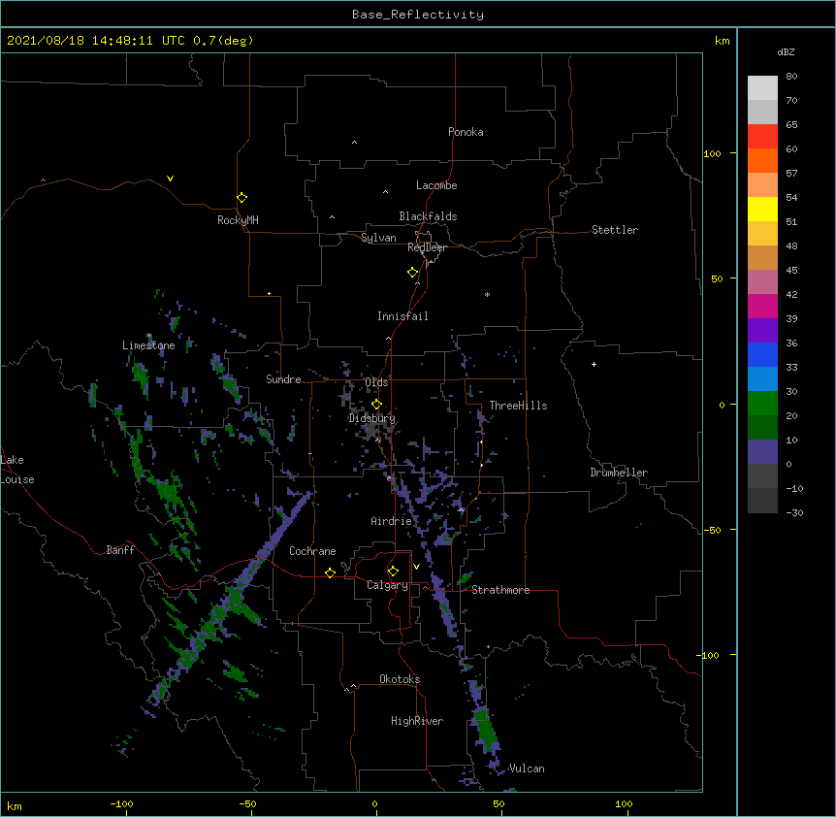Click the white asterisk above Limestone label

coord(149,336)
